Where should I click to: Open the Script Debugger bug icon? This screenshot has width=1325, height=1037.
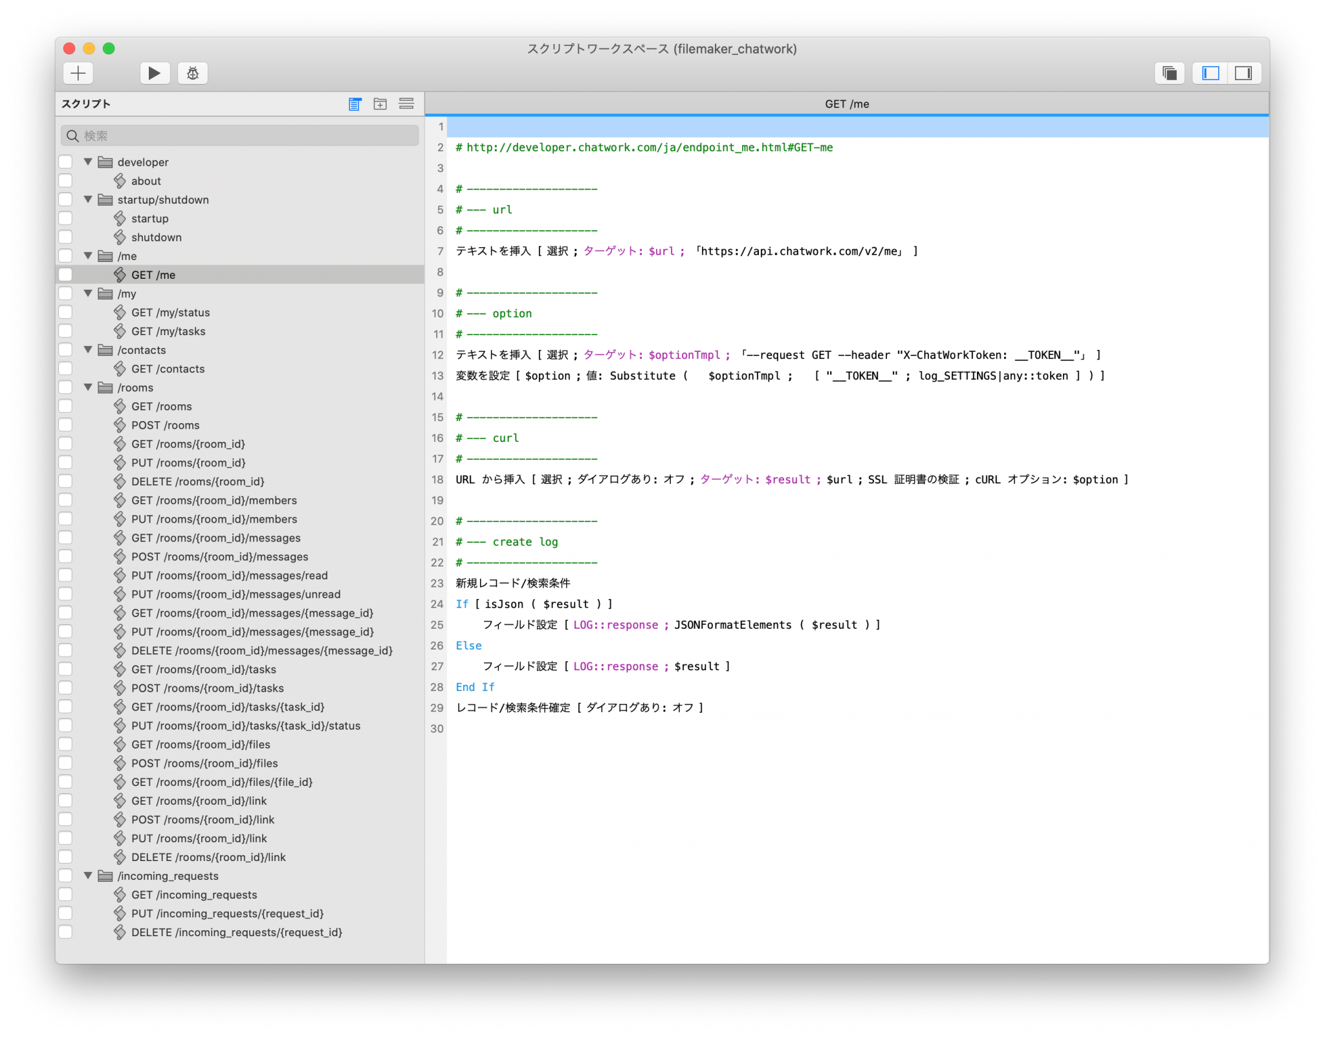(192, 73)
